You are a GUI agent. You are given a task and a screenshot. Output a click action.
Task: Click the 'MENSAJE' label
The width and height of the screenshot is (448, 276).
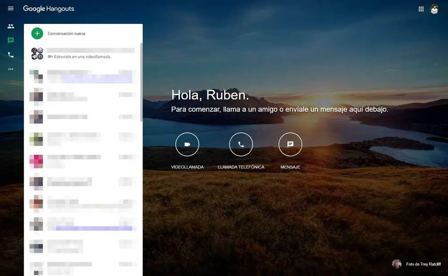290,167
